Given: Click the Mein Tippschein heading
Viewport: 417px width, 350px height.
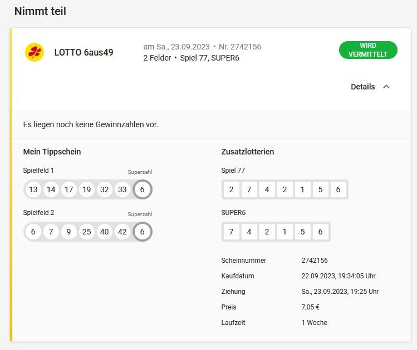Looking at the screenshot, I should pos(52,152).
